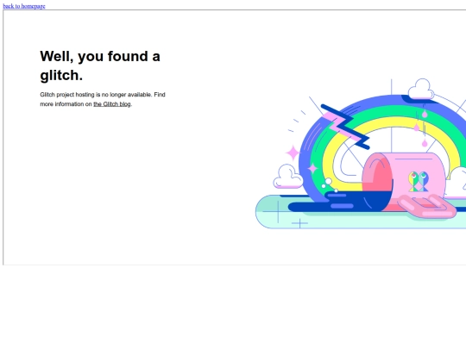The image size is (466, 349).
Task: Click the small cloud left of the rainbow
Action: [x=287, y=177]
